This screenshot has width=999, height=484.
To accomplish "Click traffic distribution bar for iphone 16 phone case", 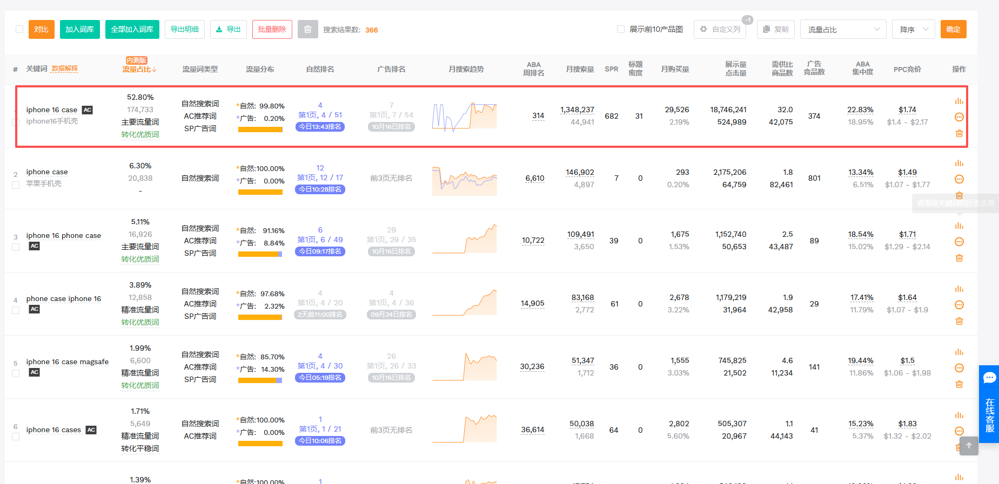I will (x=260, y=254).
